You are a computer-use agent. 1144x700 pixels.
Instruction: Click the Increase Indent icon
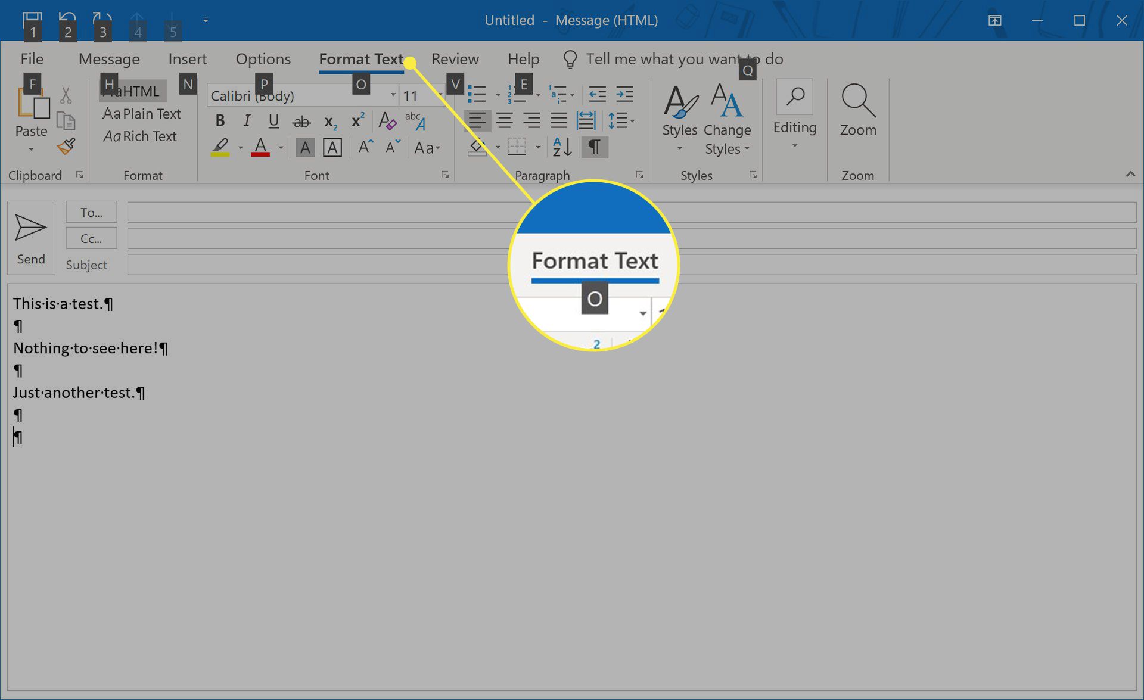point(624,94)
